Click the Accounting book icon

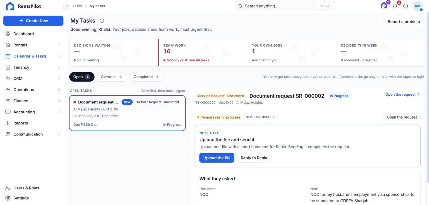tap(8, 112)
